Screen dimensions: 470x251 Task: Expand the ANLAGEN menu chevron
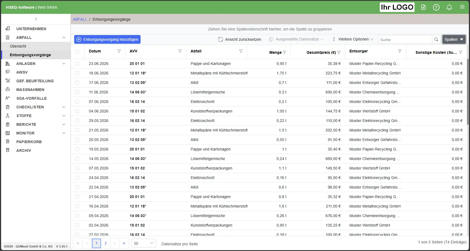[x=64, y=64]
